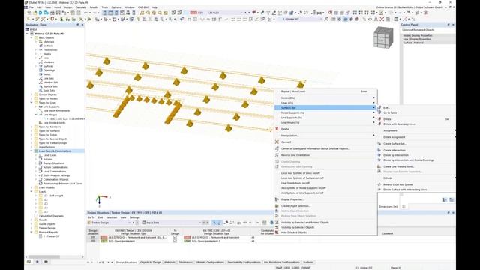This screenshot has height=270, width=480.
Task: Toggle Axis Systems of Nodal Supports on/off
Action: click(303, 188)
